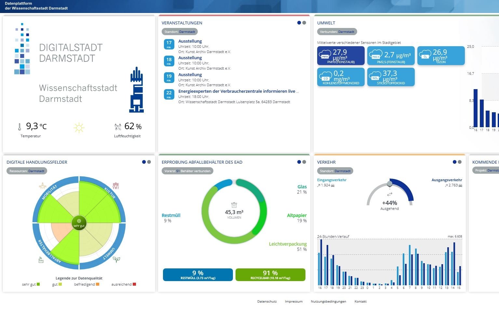Viewport: 499px width, 312px height.
Task: Click the Kultur people icon
Action: click(116, 186)
